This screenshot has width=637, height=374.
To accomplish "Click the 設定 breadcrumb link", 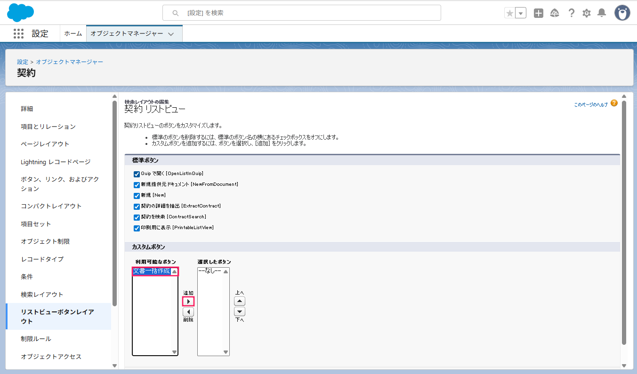I will (x=23, y=62).
